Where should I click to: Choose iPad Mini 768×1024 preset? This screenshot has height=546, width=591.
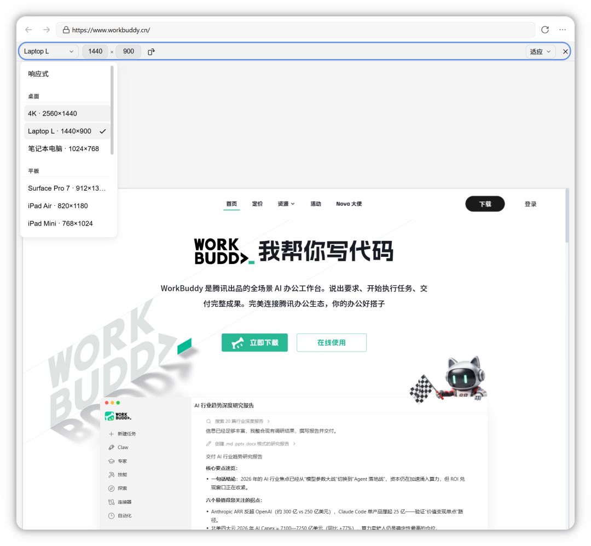(x=67, y=223)
